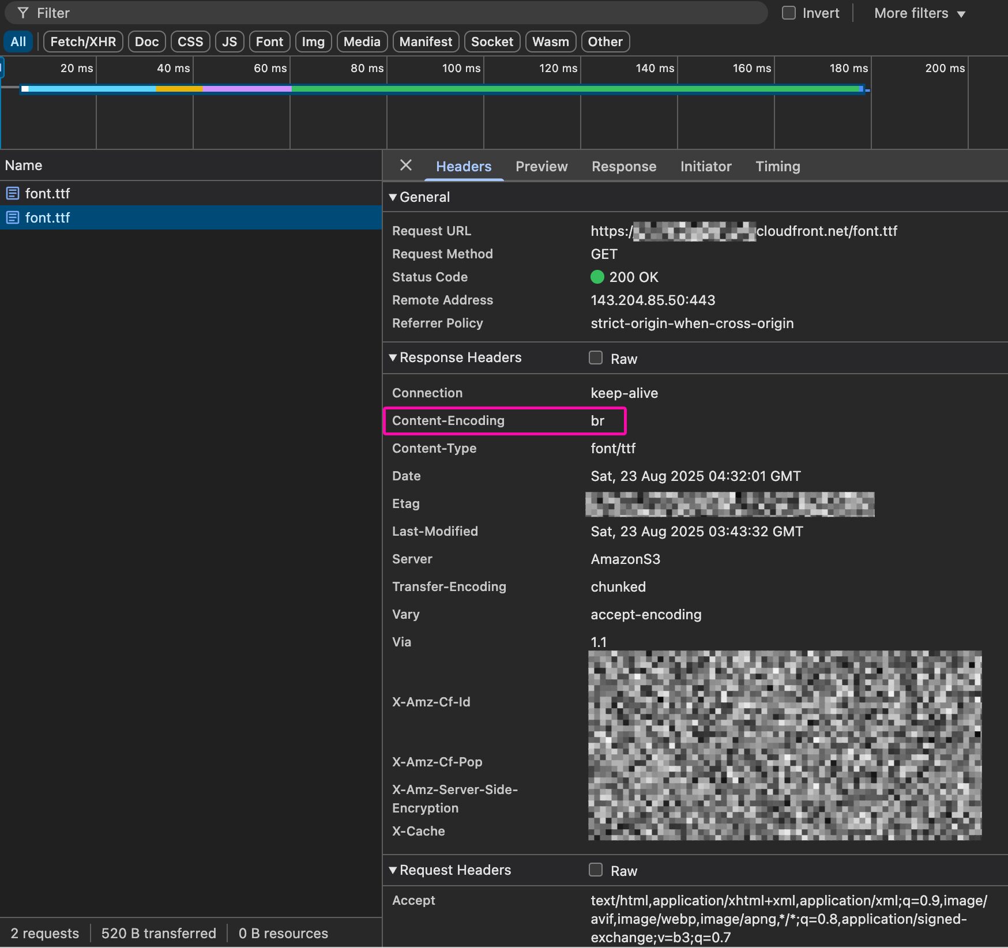Click the 2 requests status entry
Screen dimensions: 1008x948
45,933
